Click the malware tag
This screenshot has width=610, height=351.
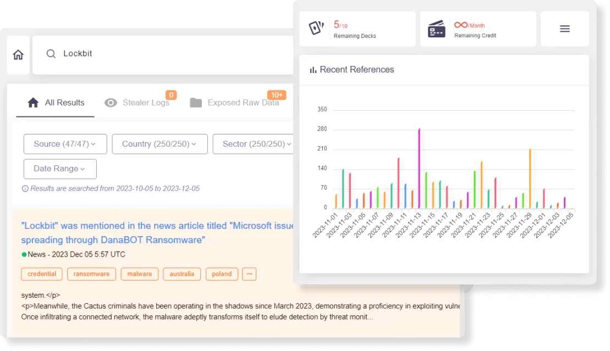coord(139,274)
